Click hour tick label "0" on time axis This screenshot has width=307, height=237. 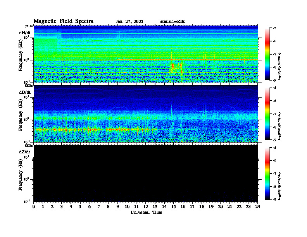34,207
